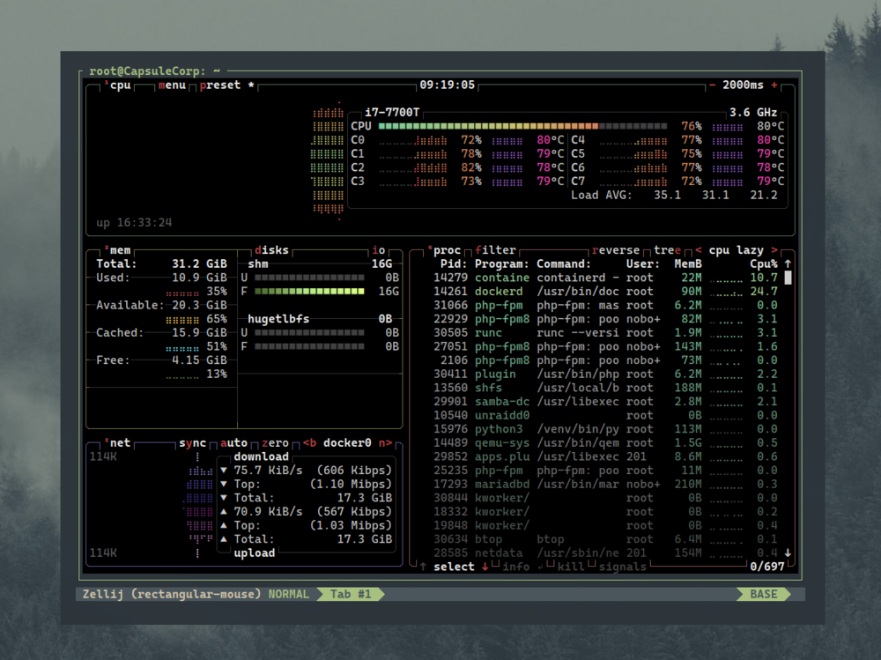Toggle the mem box label
Screen dimensions: 881x660
(x=120, y=250)
